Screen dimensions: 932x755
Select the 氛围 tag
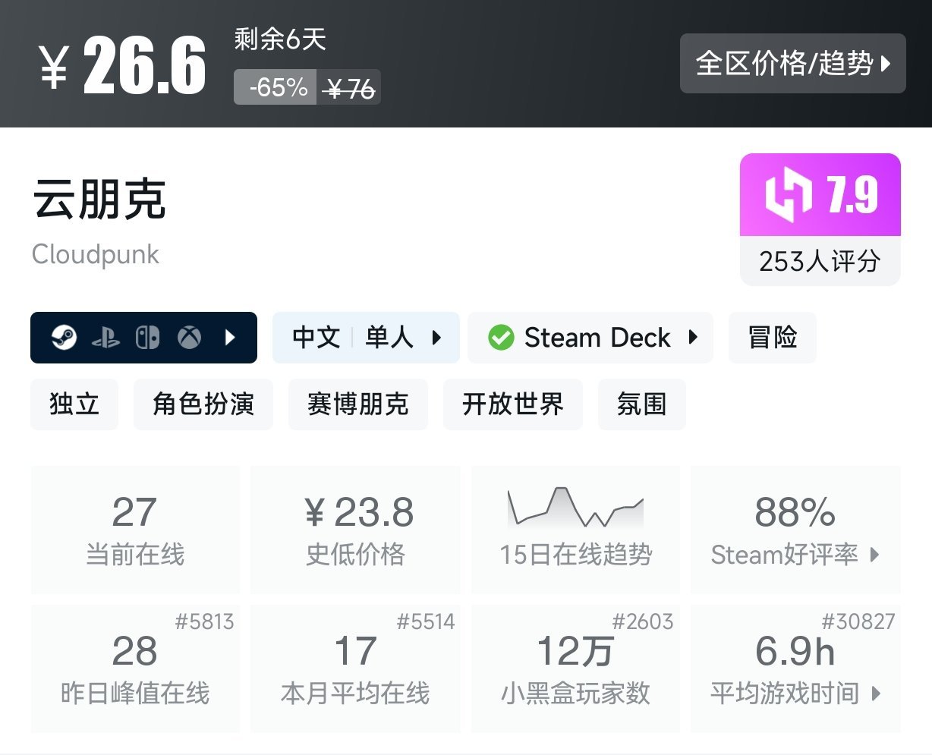641,404
